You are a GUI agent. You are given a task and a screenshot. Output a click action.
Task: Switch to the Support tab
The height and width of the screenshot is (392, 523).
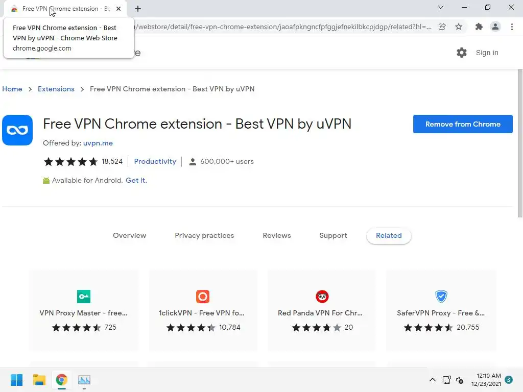click(x=333, y=235)
